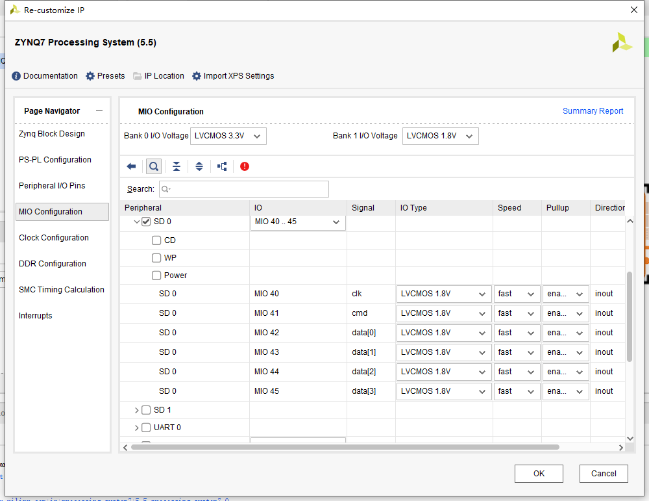This screenshot has height=501, width=649.
Task: Click the expand all toolbar icon
Action: coord(199,166)
